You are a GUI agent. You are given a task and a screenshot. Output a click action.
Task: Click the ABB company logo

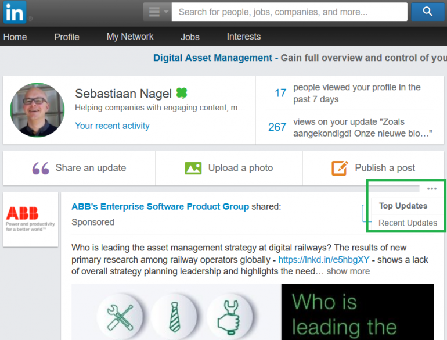31,219
